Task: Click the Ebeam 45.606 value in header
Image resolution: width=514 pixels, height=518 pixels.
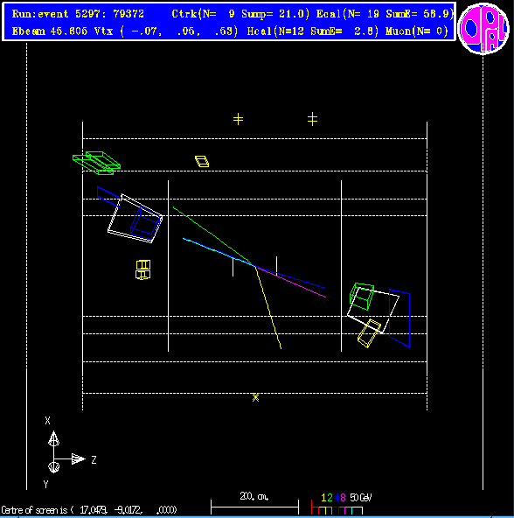Action: click(50, 31)
